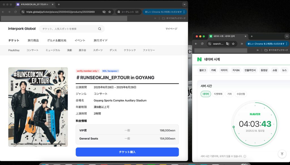Viewport: 290px width, 165px height.
Task: Click the チケット購入 button
Action: coord(127,152)
